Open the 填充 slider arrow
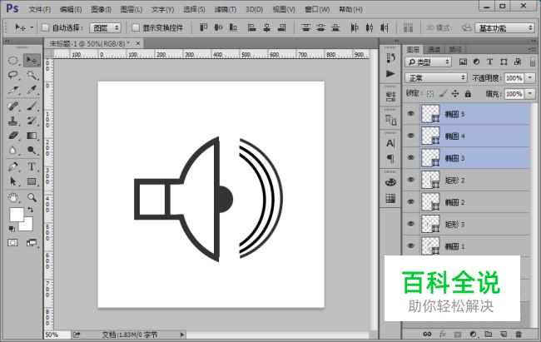 coord(530,94)
